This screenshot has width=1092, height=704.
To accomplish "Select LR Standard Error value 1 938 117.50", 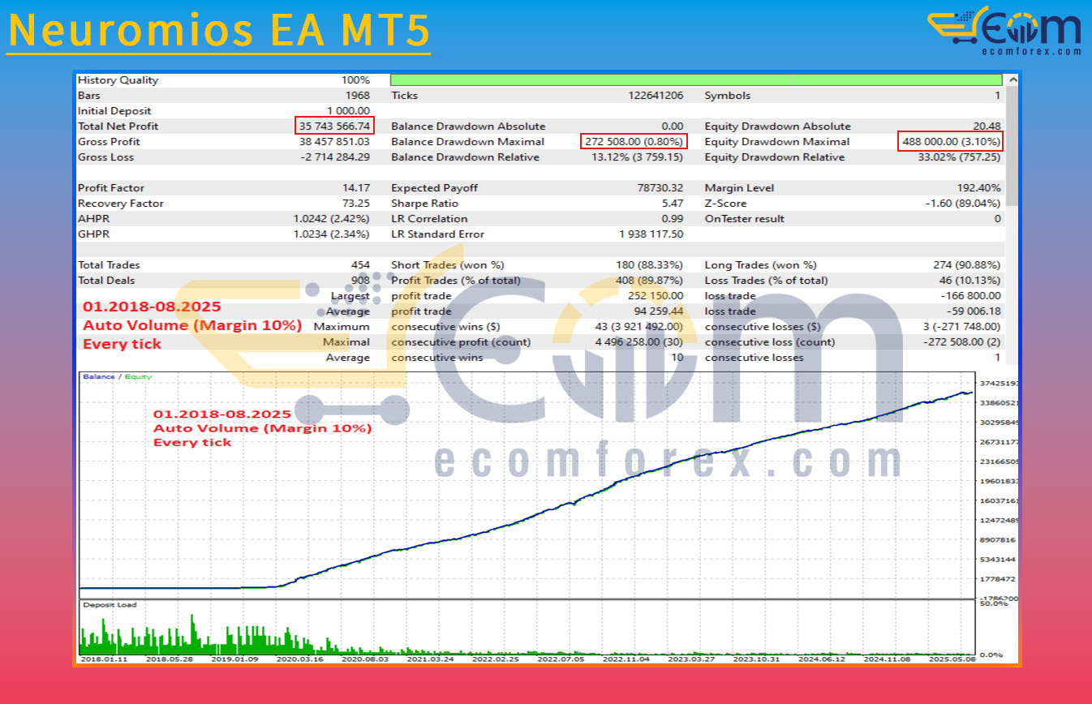I will coord(651,234).
